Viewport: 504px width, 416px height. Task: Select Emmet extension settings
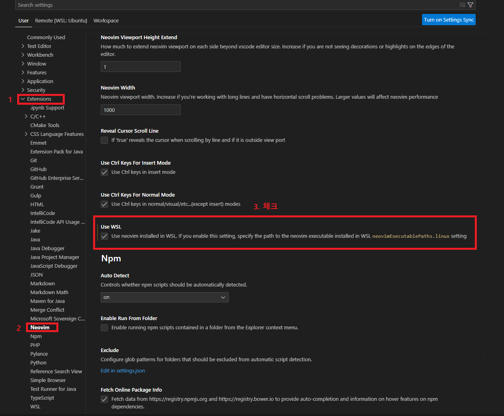coord(38,143)
